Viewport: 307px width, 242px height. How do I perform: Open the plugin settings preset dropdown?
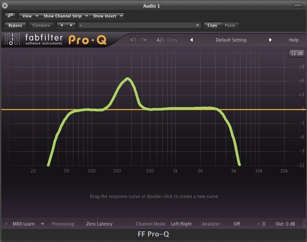point(139,25)
